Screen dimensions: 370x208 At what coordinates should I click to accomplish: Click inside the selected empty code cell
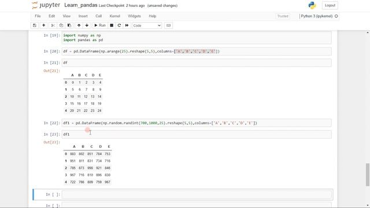pyautogui.click(x=197, y=195)
